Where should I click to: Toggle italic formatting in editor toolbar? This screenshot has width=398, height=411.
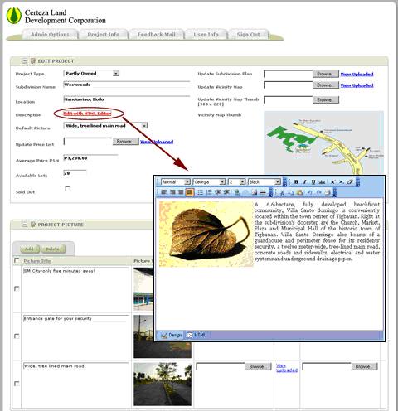coord(305,182)
